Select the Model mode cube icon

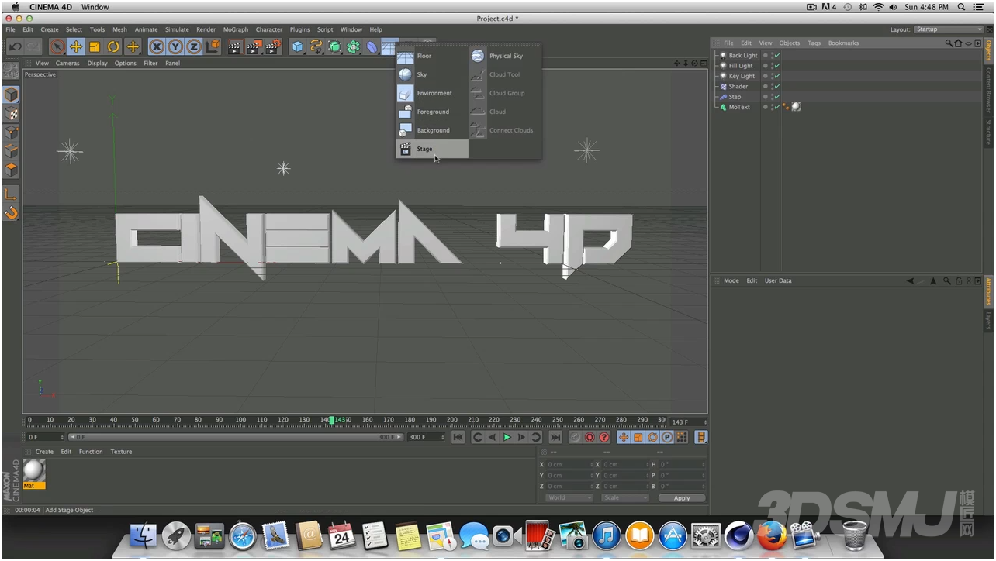(x=11, y=95)
